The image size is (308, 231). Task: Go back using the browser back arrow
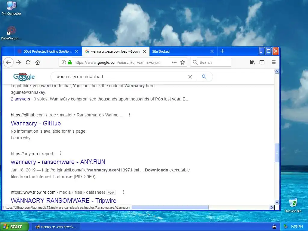coord(8,63)
